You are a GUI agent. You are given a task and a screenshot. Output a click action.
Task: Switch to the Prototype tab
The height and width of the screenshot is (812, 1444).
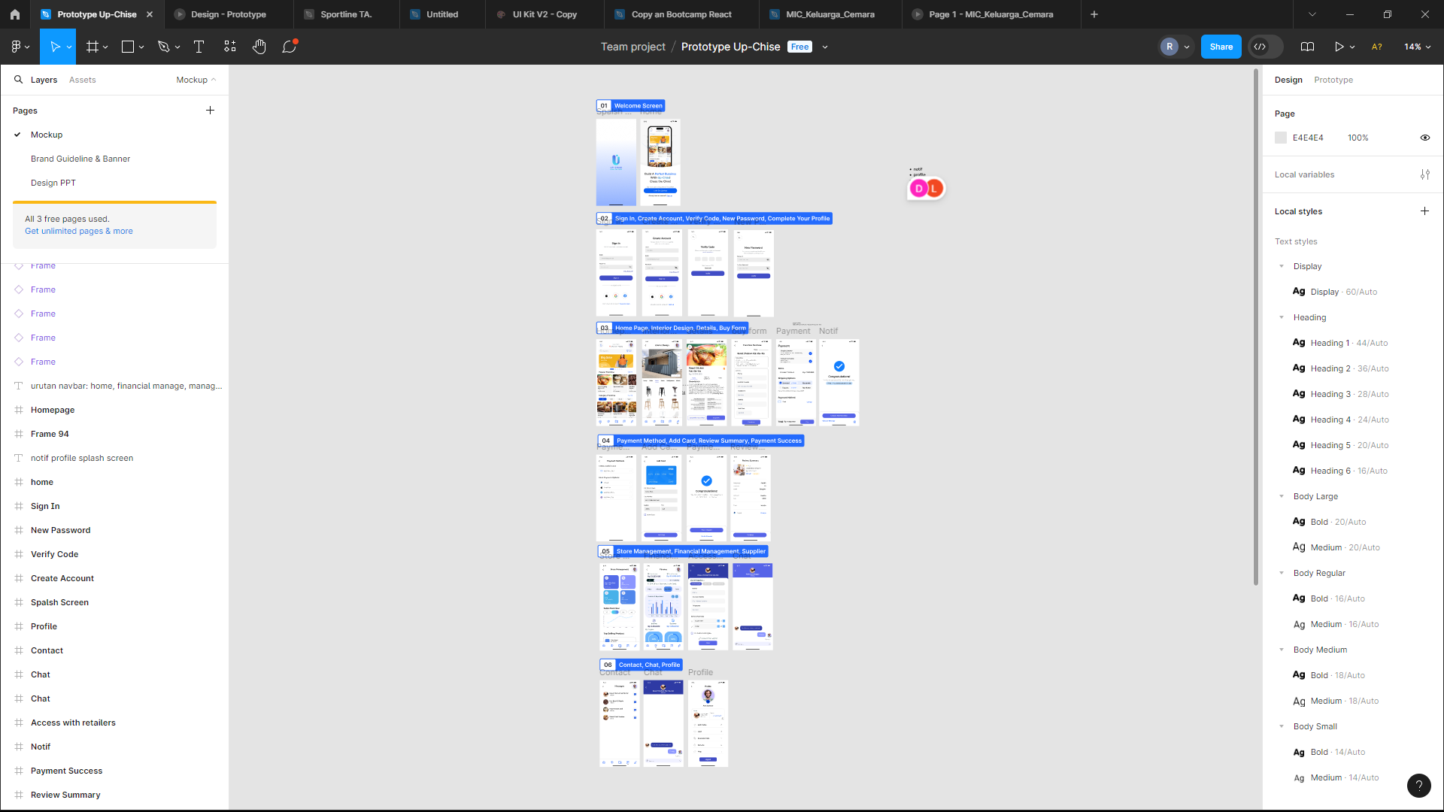(x=1333, y=80)
